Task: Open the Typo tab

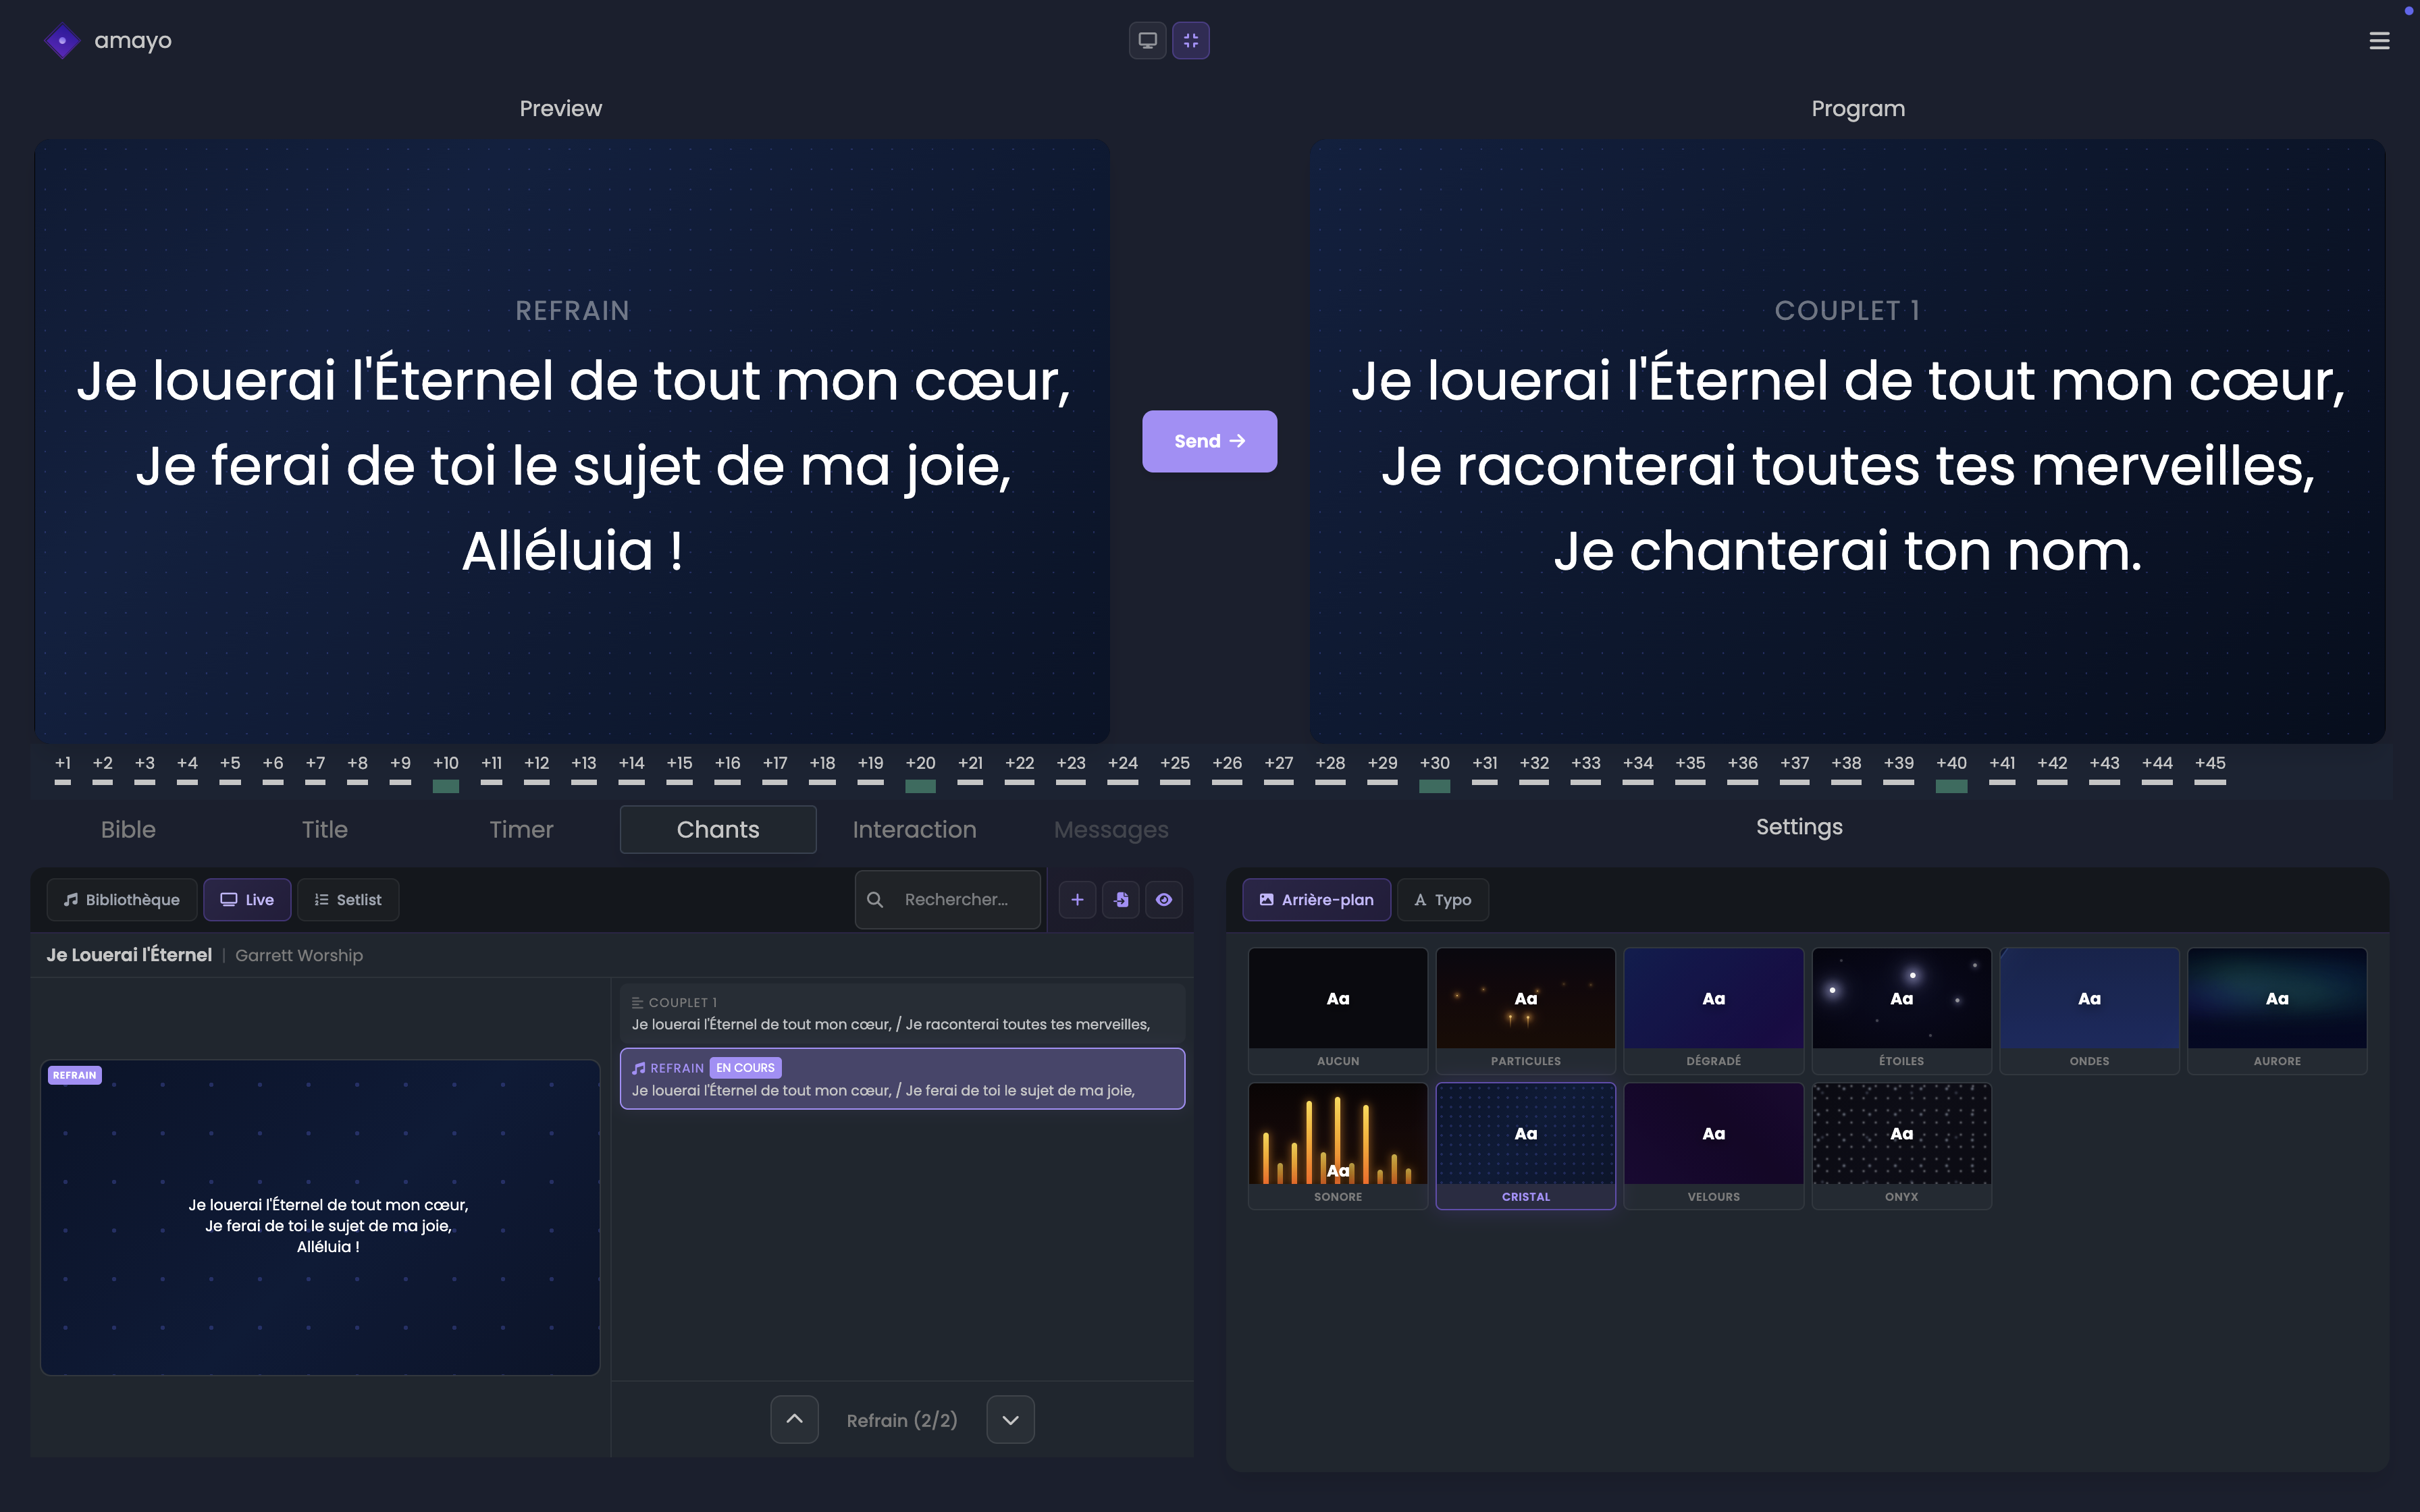Action: coord(1442,899)
